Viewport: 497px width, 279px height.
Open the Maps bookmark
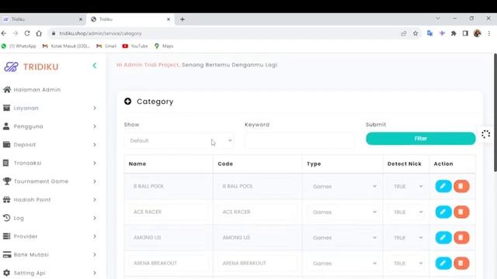pyautogui.click(x=164, y=46)
